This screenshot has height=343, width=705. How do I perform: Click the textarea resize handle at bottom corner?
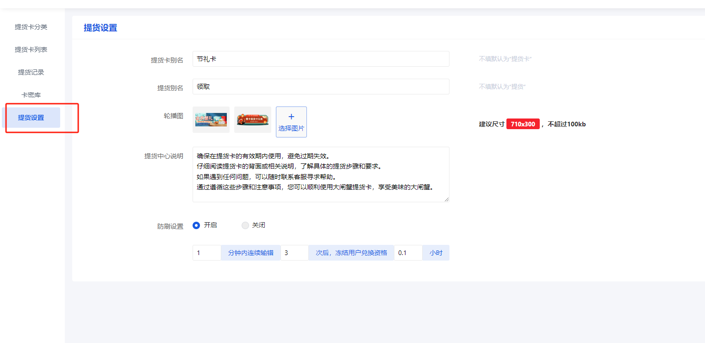pos(447,199)
